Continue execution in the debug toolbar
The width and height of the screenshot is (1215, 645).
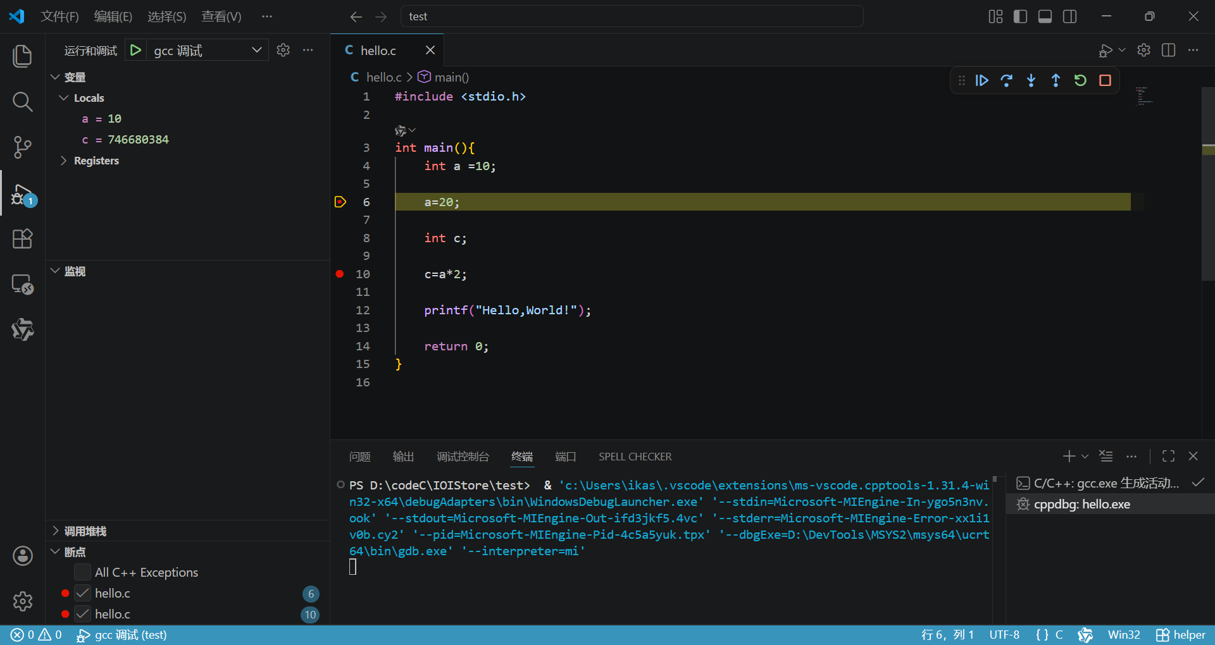pos(981,80)
